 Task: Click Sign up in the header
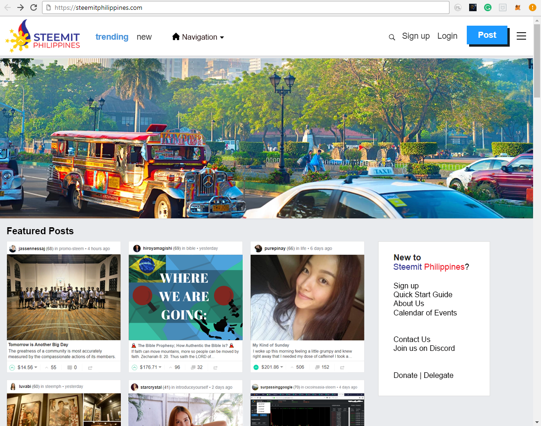point(416,36)
